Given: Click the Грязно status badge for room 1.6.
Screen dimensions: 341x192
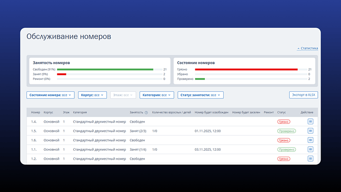Looking at the screenshot, I should pyautogui.click(x=284, y=140).
